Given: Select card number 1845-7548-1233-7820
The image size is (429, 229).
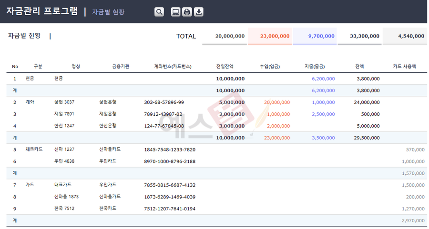Looking at the screenshot, I should pos(170,150).
